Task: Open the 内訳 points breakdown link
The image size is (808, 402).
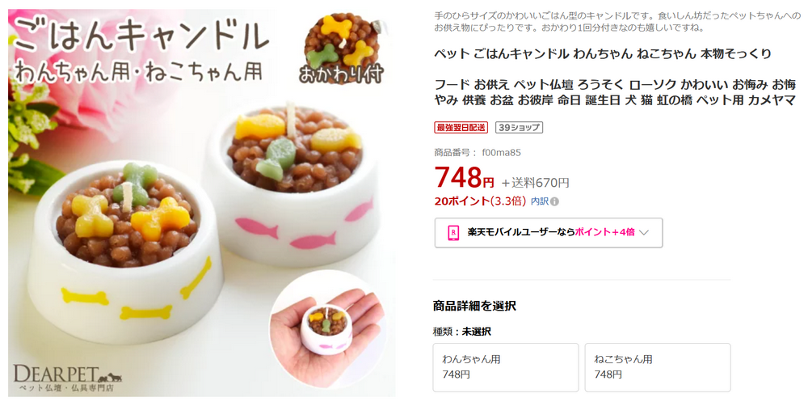Action: [x=540, y=201]
